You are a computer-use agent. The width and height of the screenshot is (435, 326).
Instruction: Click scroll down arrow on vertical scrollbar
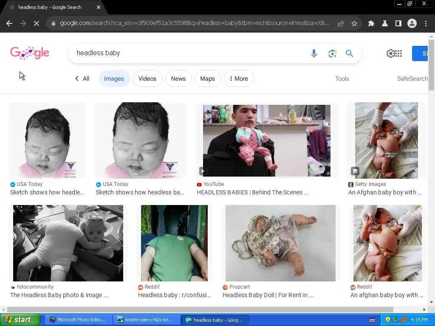[x=431, y=302]
